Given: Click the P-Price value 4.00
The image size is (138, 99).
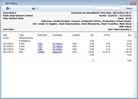Looking at the screenshot, I should point(108,44).
